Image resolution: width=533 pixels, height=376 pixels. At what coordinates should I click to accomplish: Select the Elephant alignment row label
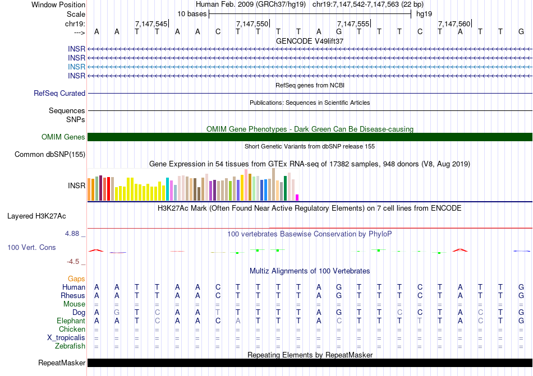(x=71, y=321)
